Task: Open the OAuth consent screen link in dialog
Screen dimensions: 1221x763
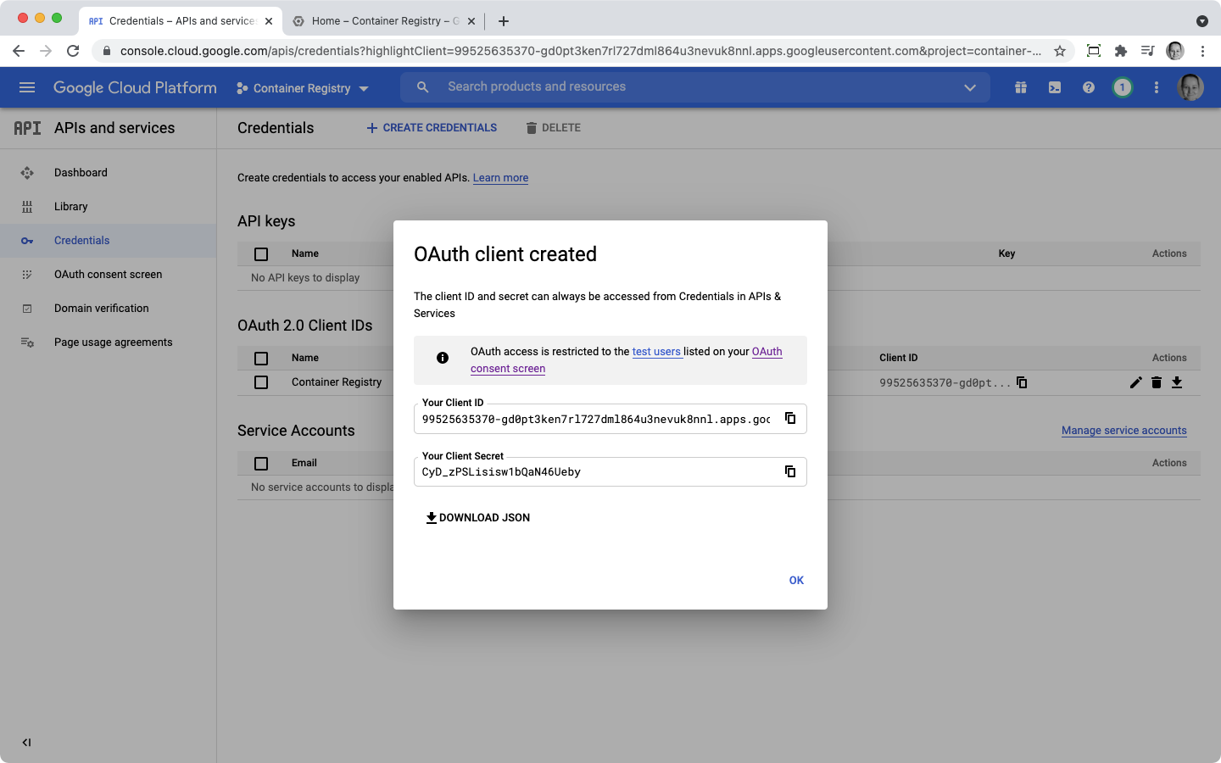Action: 627,360
